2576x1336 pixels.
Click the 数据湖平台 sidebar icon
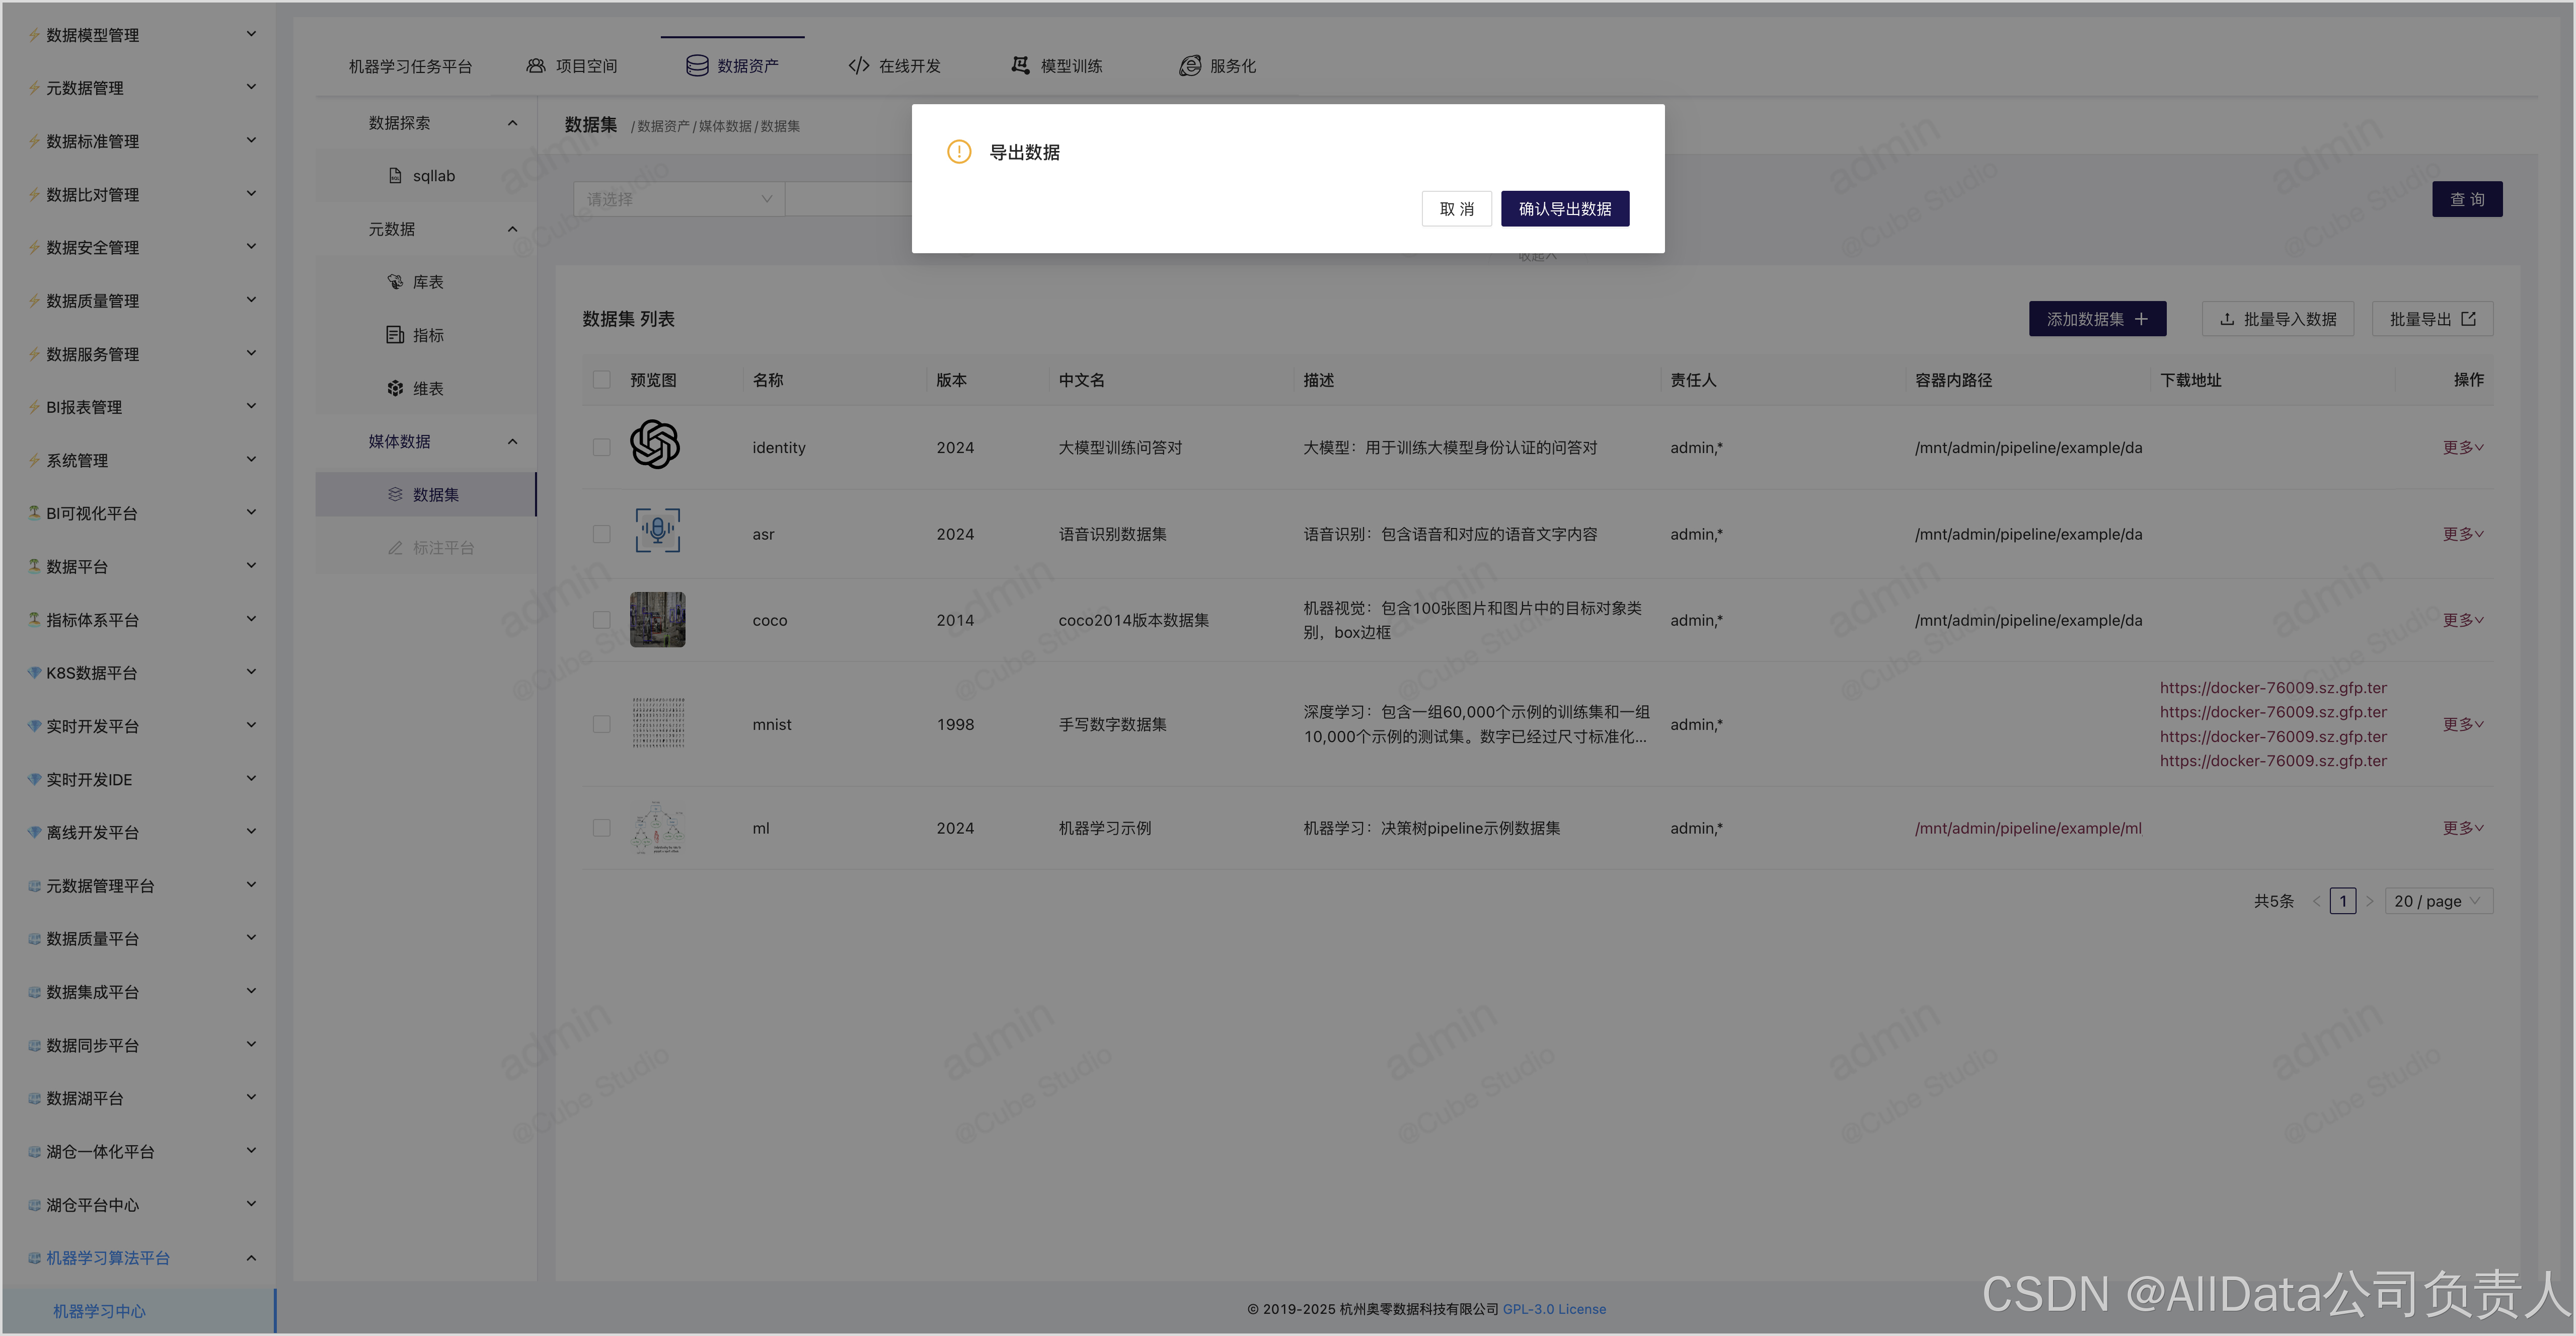[x=34, y=1098]
